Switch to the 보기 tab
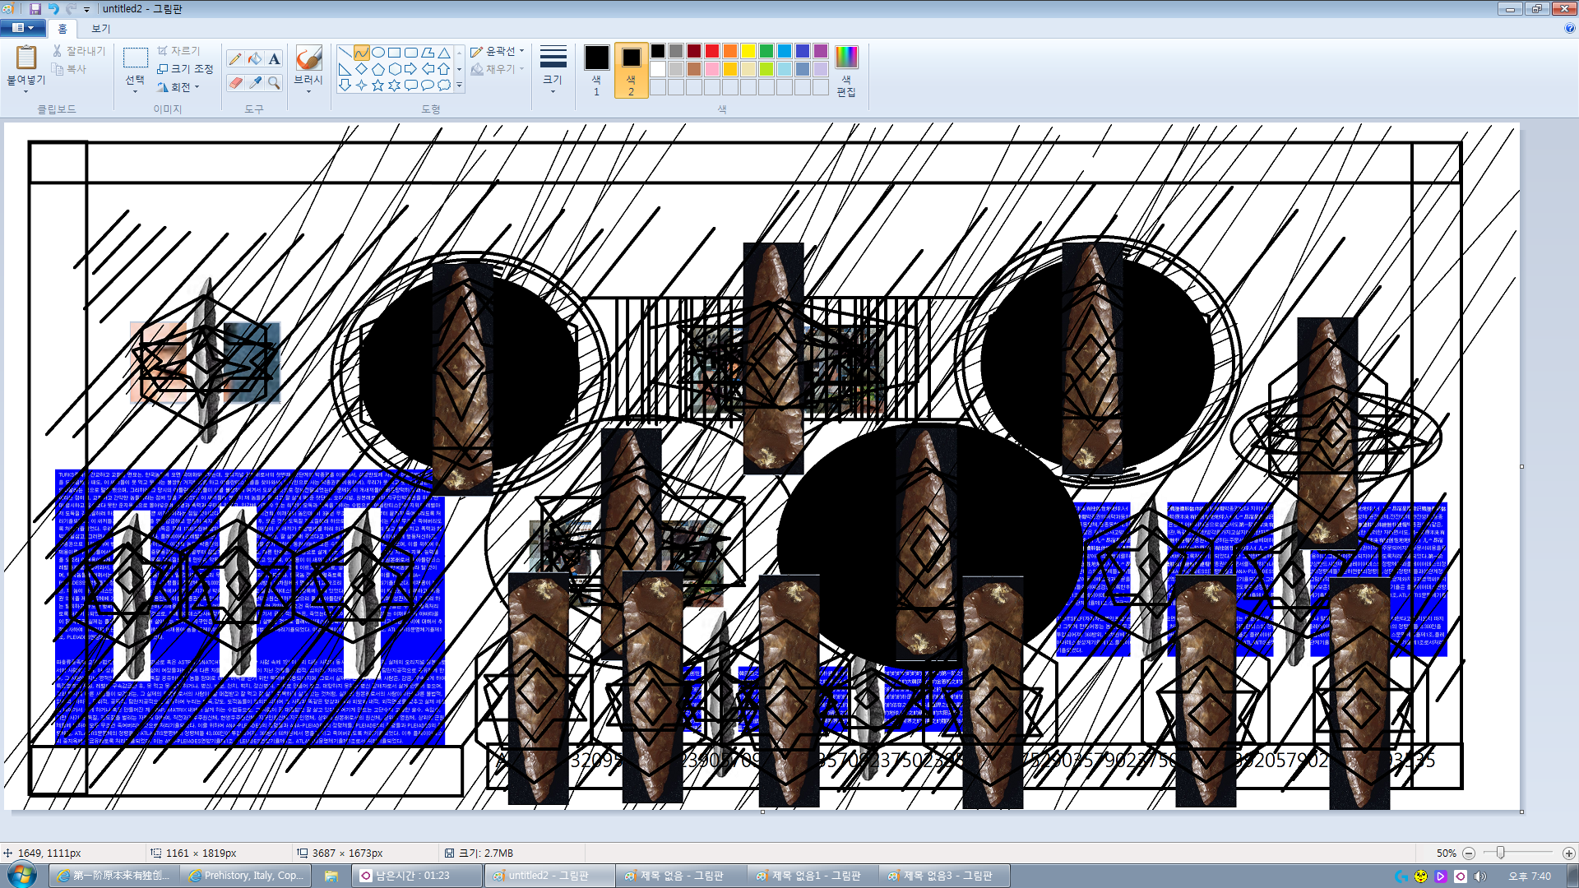Screen dimensions: 1579x888 coord(100,28)
